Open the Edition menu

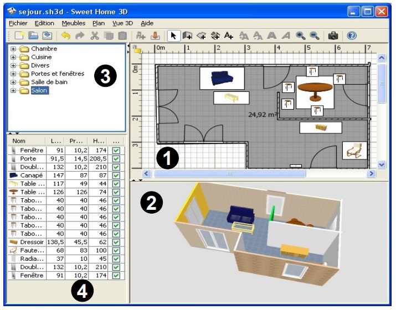(x=44, y=23)
